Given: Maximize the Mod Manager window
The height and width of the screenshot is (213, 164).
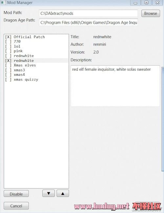Looking at the screenshot, I should coord(146,3).
